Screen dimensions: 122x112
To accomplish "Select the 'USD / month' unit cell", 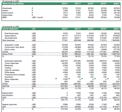I will (37, 17).
